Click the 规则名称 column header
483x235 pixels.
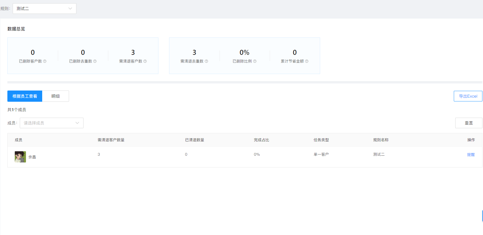(x=381, y=140)
